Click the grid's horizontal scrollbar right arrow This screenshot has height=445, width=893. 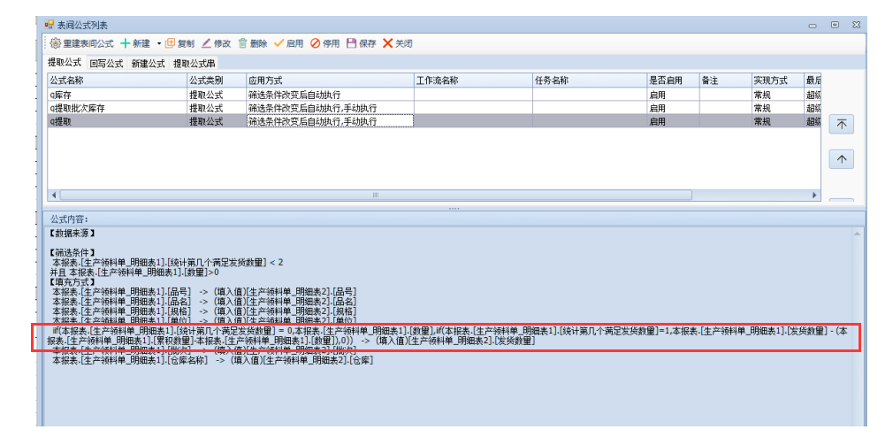tap(814, 195)
